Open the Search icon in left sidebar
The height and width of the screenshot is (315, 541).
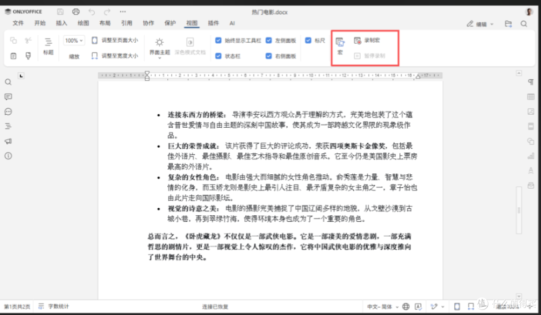[x=9, y=82]
